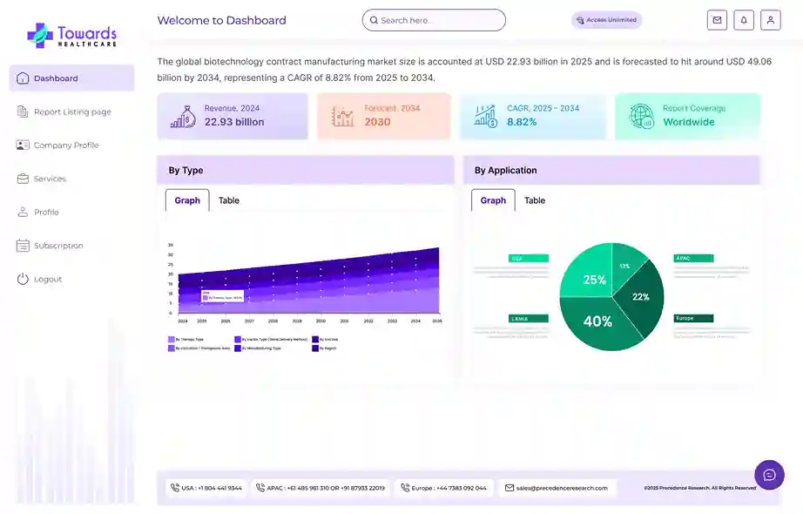The width and height of the screenshot is (803, 514).
Task: Go to Company Profile in sidebar
Action: pyautogui.click(x=66, y=145)
